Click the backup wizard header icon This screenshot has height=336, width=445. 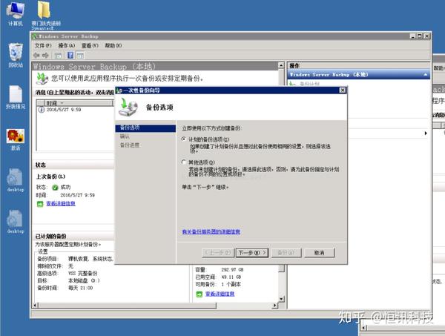(x=128, y=107)
